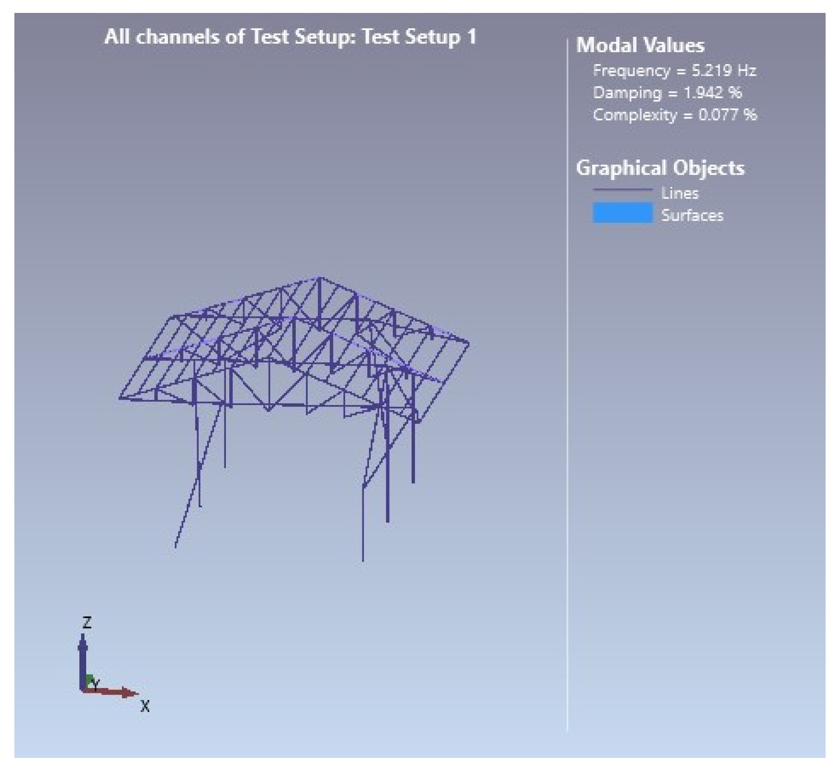Click the Lines legend line sample
The width and height of the screenshot is (839, 768).
point(623,190)
